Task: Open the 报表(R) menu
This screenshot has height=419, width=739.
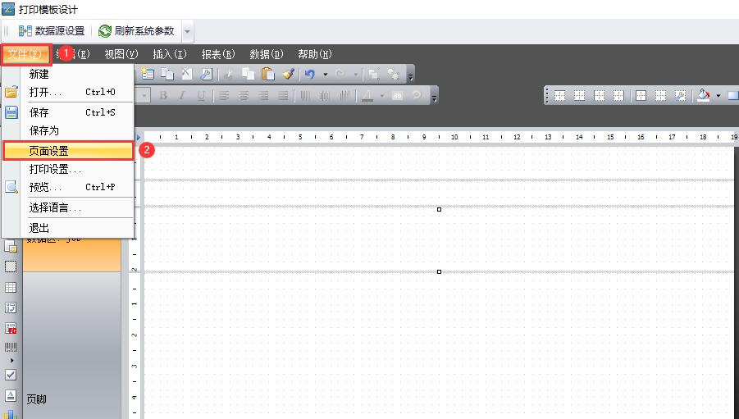Action: click(x=218, y=54)
